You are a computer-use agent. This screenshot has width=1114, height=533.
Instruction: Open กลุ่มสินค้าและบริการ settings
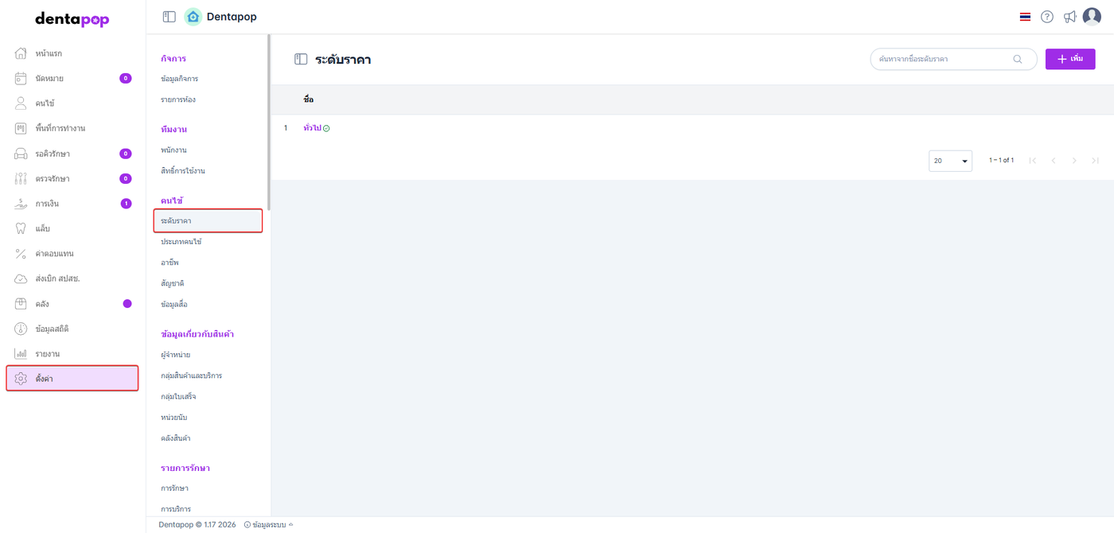coord(191,375)
